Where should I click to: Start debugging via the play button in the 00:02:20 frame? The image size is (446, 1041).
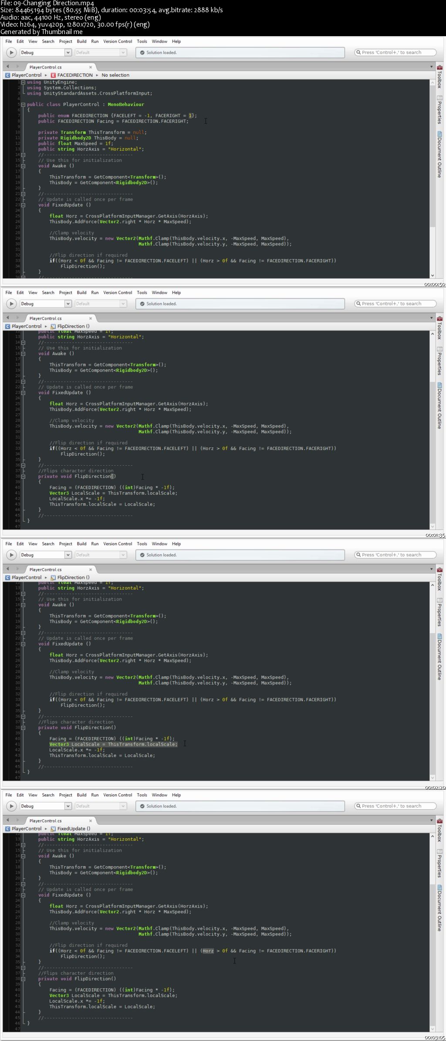(x=12, y=555)
